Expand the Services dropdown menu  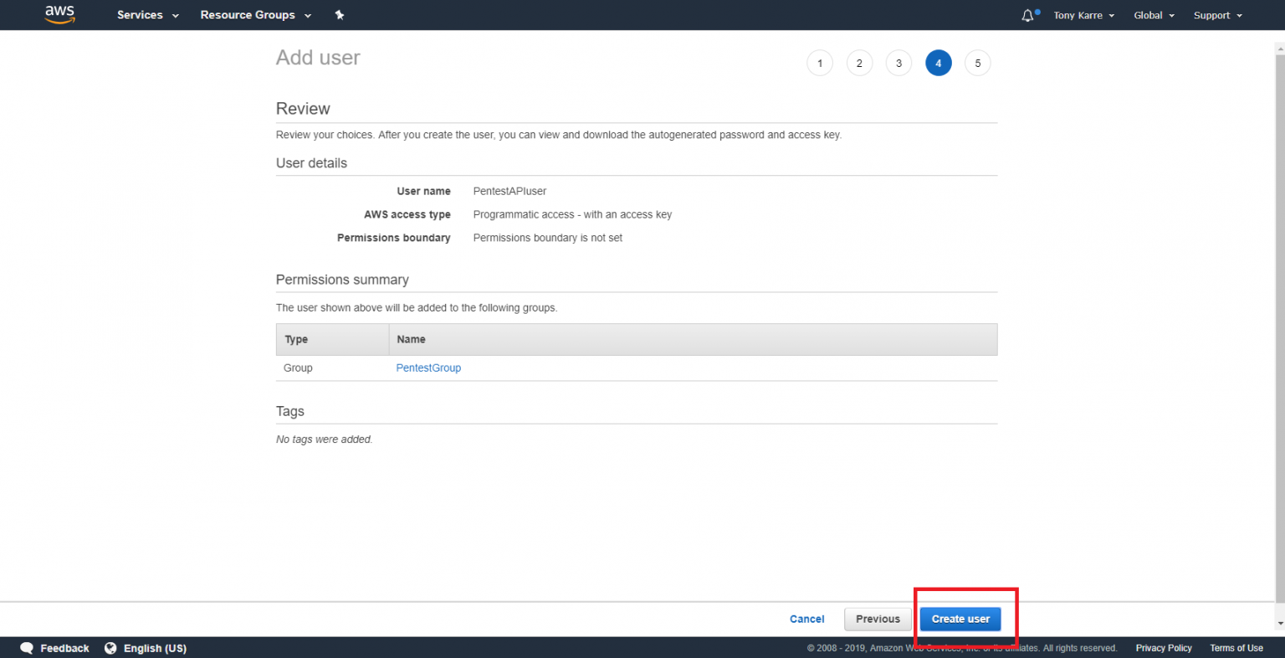pos(147,15)
